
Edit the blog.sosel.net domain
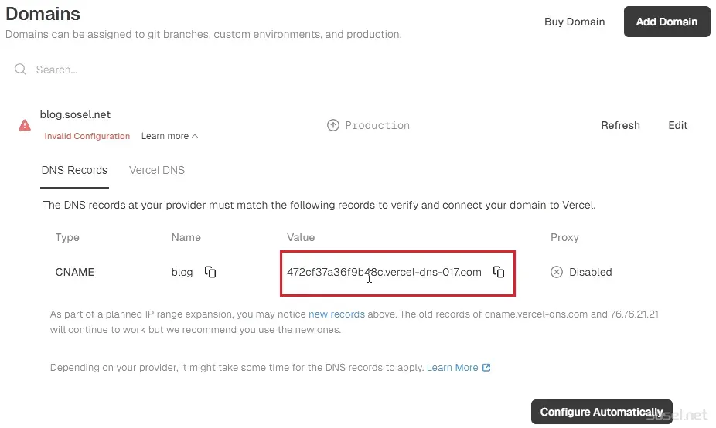click(677, 125)
